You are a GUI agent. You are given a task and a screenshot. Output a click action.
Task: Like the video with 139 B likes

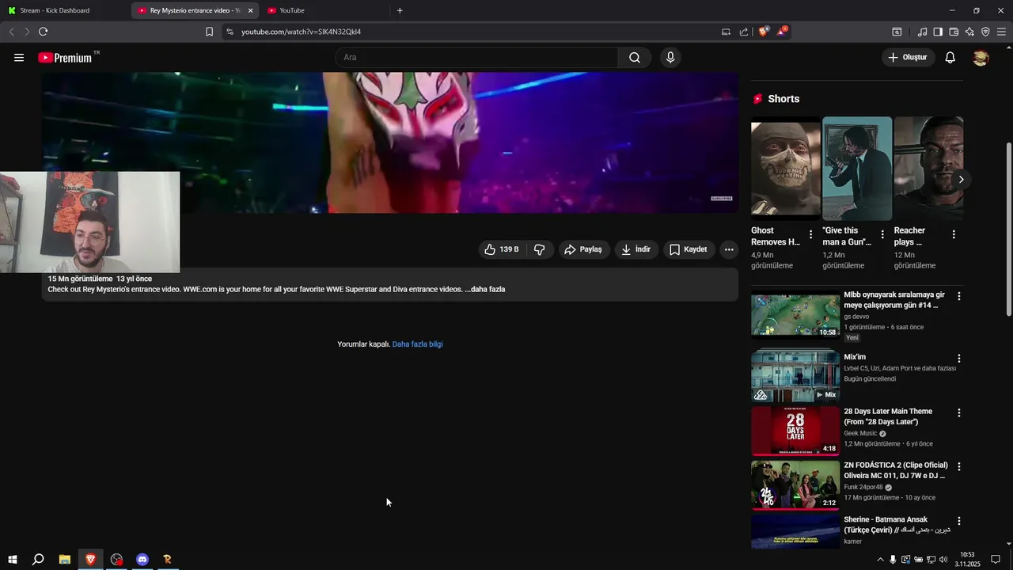[x=502, y=249]
